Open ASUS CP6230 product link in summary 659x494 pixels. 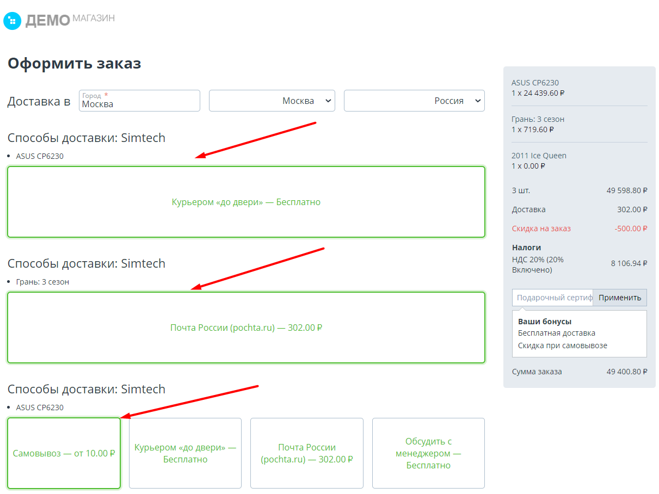point(535,83)
